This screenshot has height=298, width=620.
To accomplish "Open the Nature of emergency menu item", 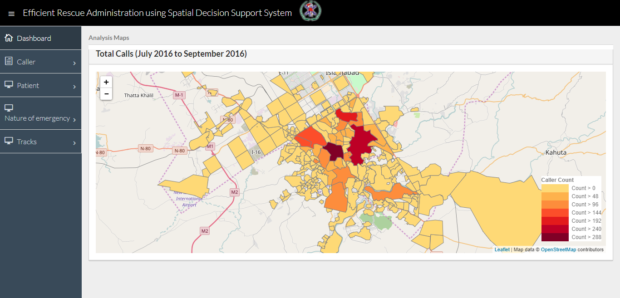I will click(41, 113).
